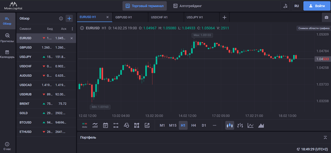Image resolution: width=331 pixels, height=153 pixels.
Task: Open the indicators tool in chart toolbar
Action: click(95, 125)
